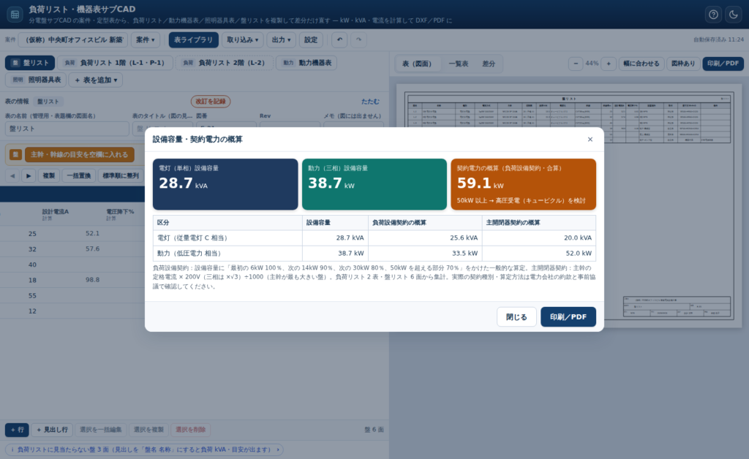Screen dimensions: 749x459
Task: Toggle the 図枠あり option
Action: pyautogui.click(x=683, y=64)
